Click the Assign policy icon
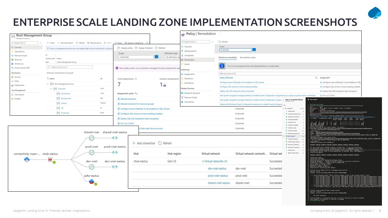 tap(119, 48)
